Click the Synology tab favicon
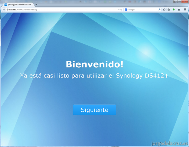Image resolution: width=189 pixels, height=147 pixels. tap(6, 5)
